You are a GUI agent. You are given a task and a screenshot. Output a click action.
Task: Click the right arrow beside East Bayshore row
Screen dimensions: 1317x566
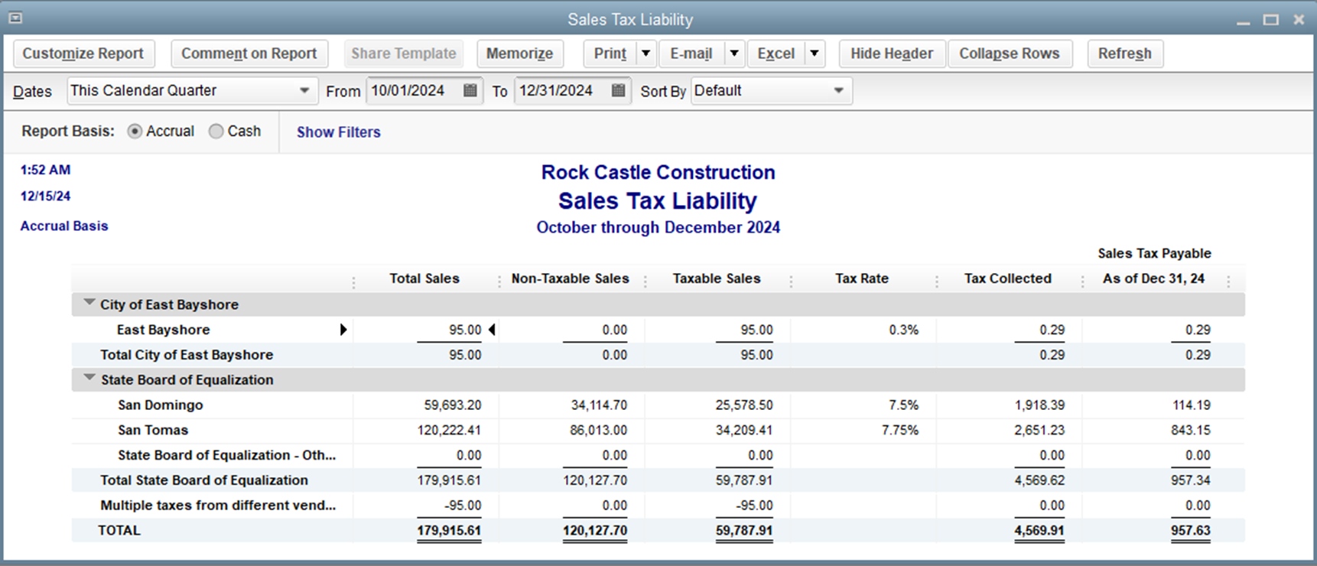pyautogui.click(x=343, y=330)
